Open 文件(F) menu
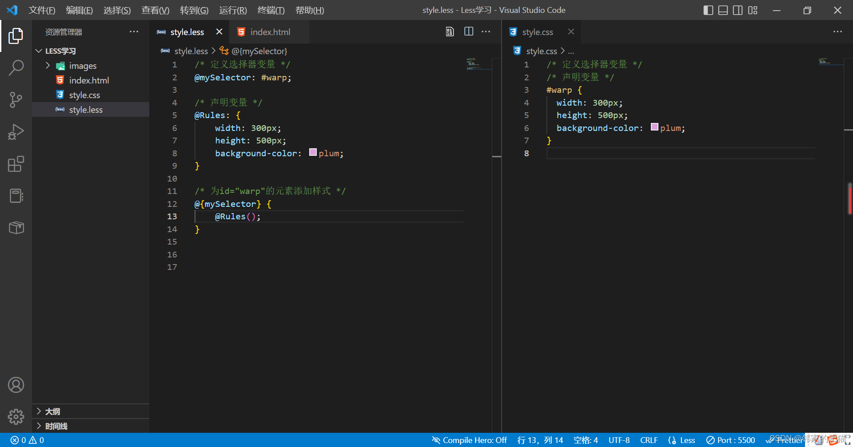This screenshot has height=447, width=853. (42, 10)
